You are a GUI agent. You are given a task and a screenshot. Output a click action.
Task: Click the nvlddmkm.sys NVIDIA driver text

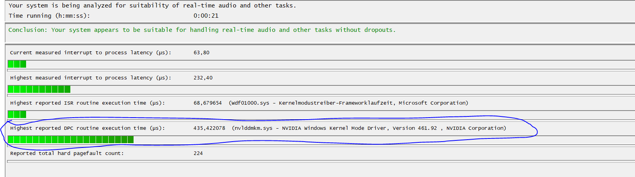click(369, 128)
